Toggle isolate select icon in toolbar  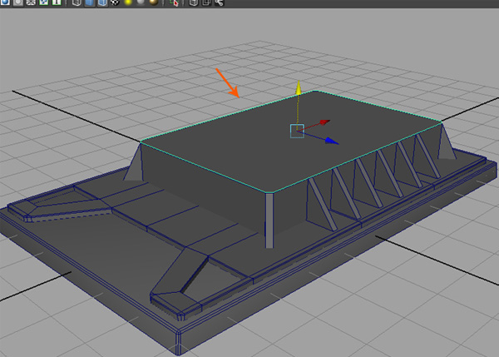click(174, 2)
